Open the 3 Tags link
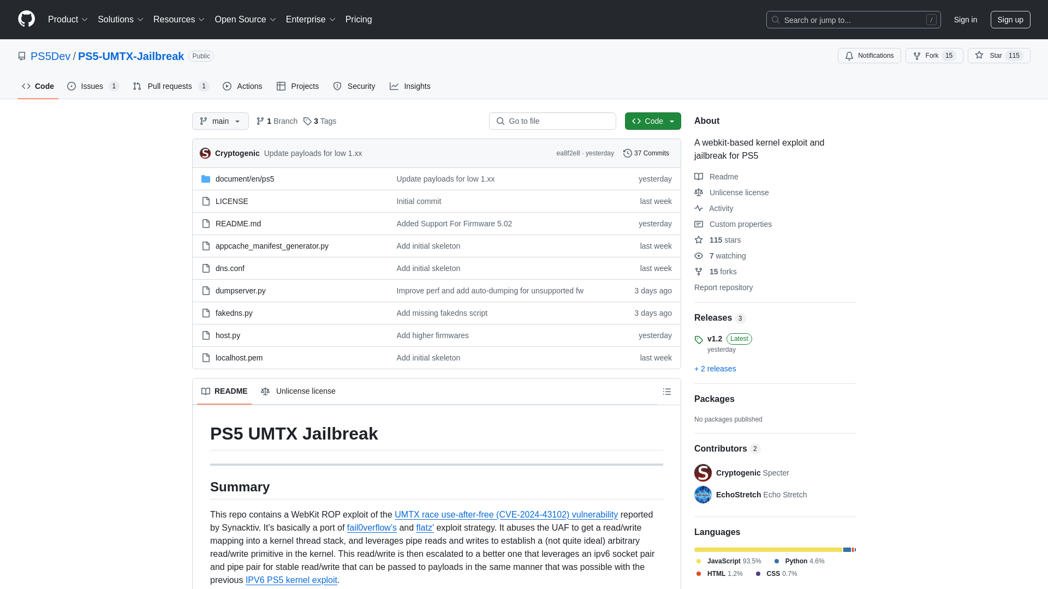The width and height of the screenshot is (1048, 589). click(320, 121)
